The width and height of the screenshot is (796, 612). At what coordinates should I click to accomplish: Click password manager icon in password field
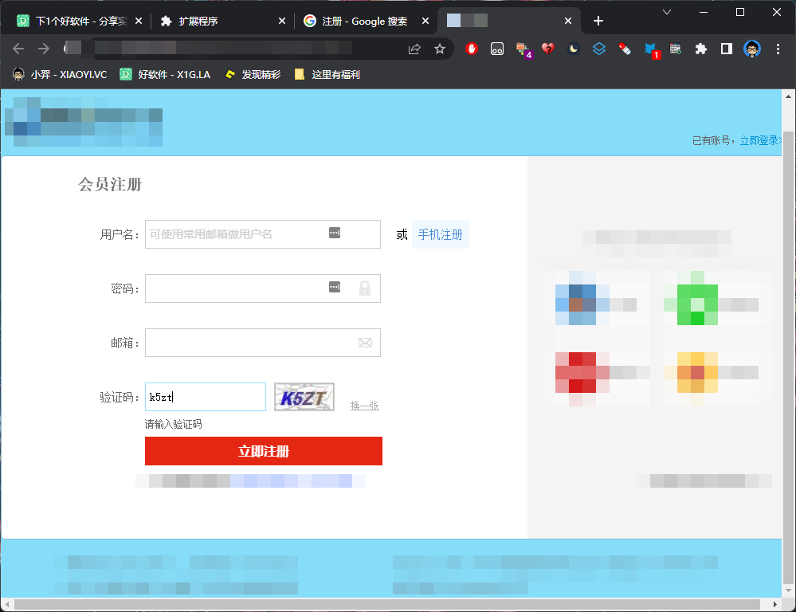pos(335,287)
